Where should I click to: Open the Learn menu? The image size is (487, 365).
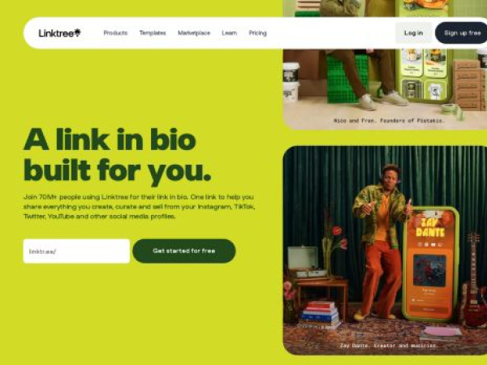(229, 33)
